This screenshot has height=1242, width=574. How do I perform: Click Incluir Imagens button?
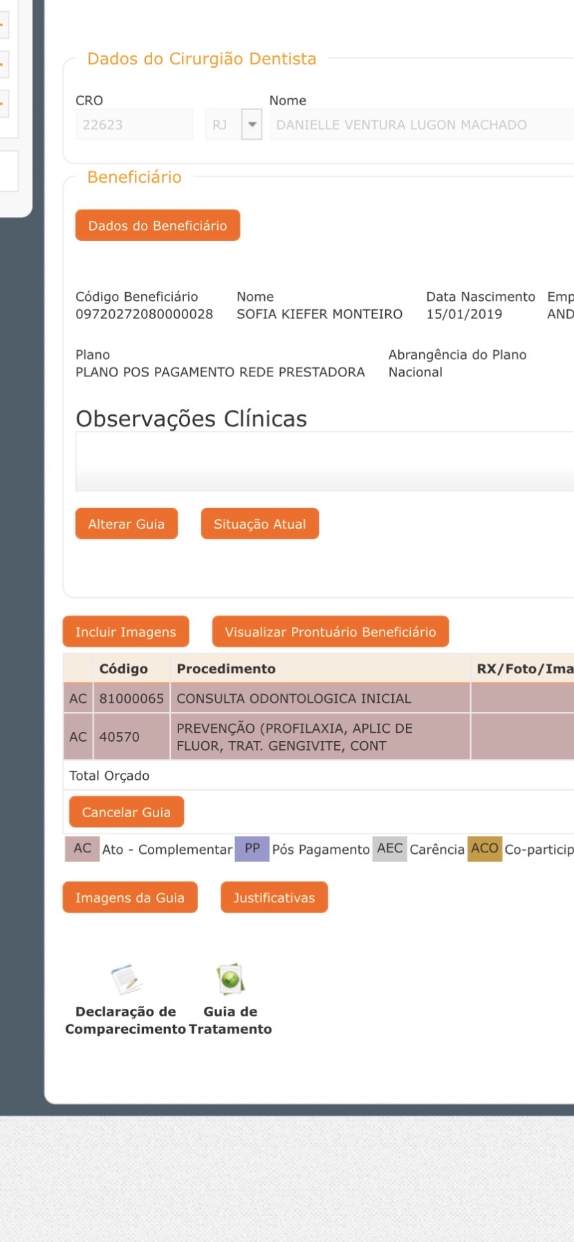126,632
